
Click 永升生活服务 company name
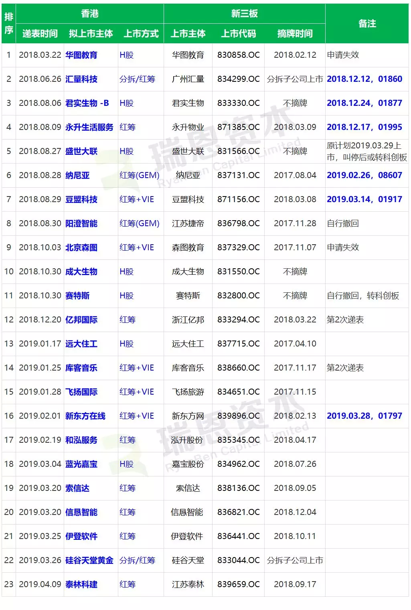pos(89,127)
